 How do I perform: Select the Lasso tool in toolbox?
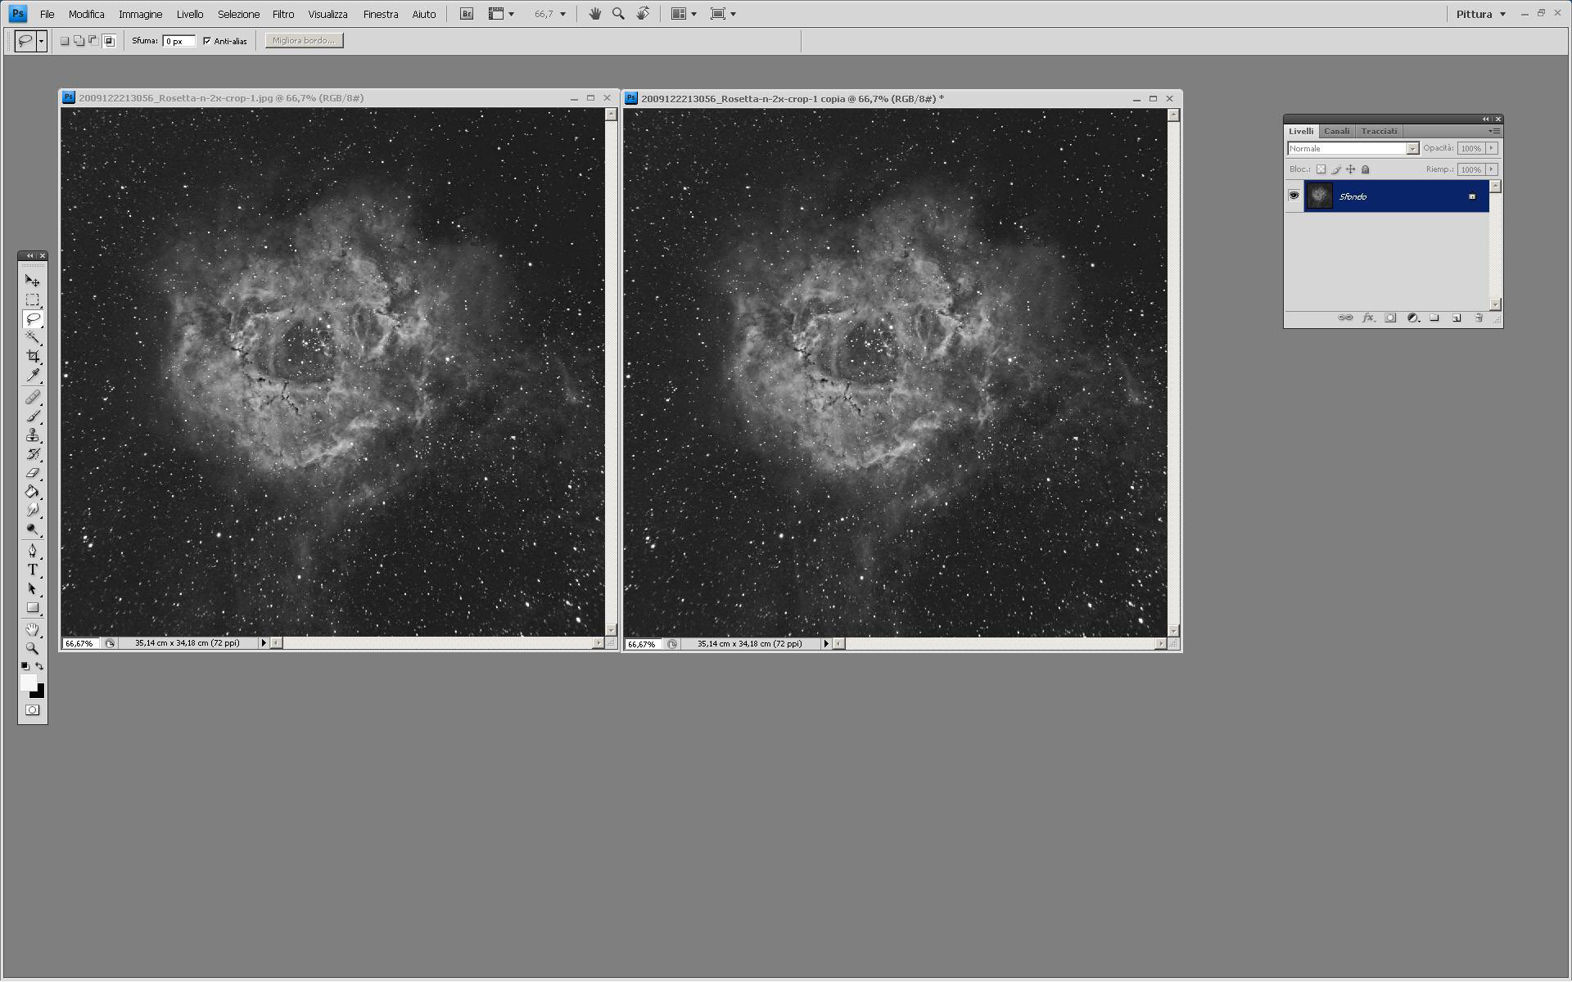pyautogui.click(x=33, y=319)
